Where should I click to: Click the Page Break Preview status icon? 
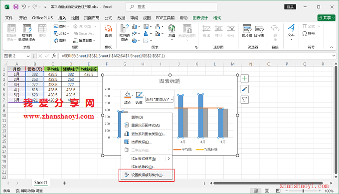tap(278, 191)
